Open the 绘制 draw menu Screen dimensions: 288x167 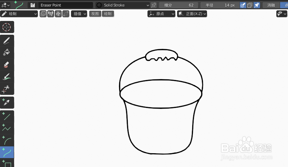(x=108, y=14)
